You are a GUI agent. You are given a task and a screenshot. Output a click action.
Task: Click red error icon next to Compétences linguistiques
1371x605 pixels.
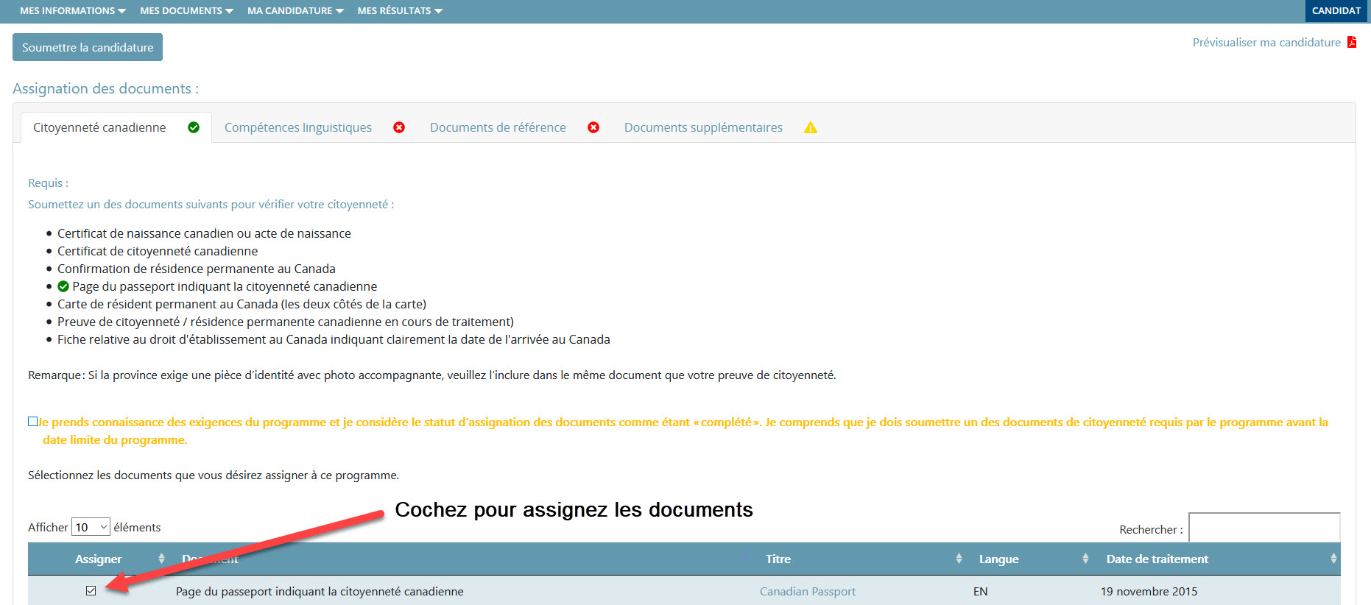point(399,127)
